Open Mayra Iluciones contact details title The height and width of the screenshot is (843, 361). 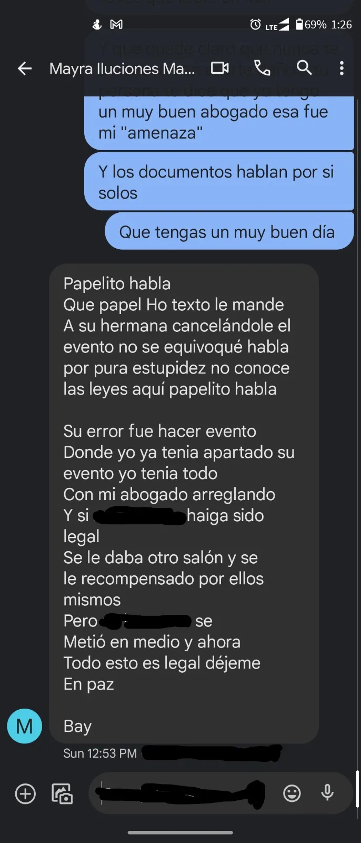pyautogui.click(x=122, y=68)
